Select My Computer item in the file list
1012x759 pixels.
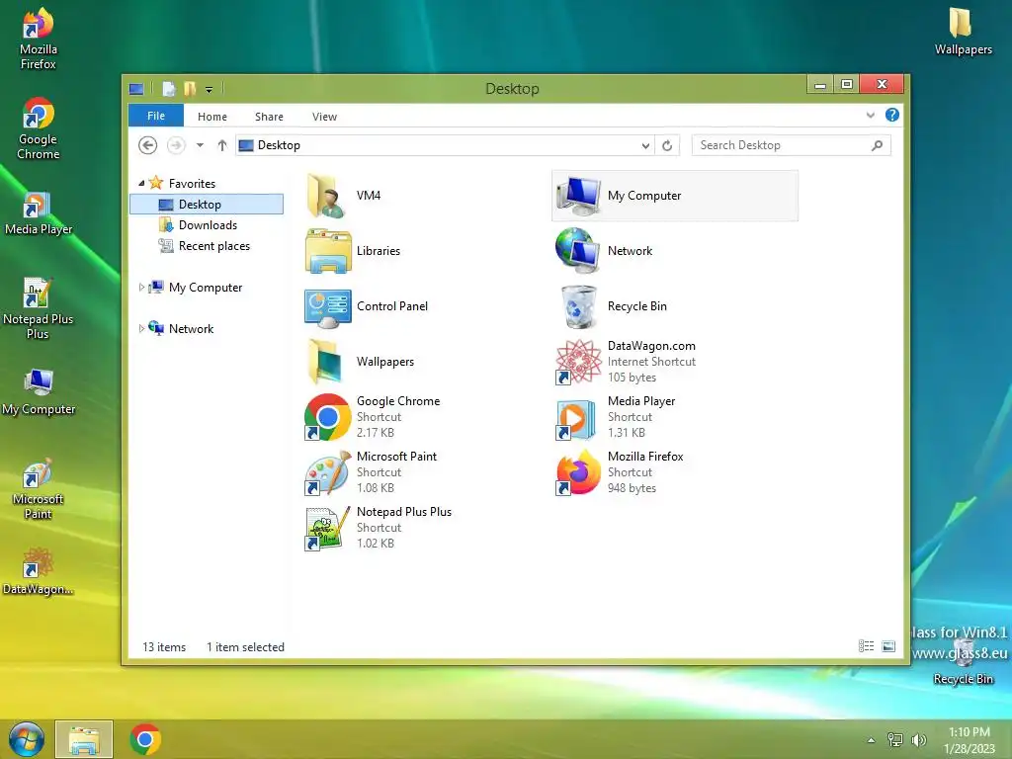point(674,196)
